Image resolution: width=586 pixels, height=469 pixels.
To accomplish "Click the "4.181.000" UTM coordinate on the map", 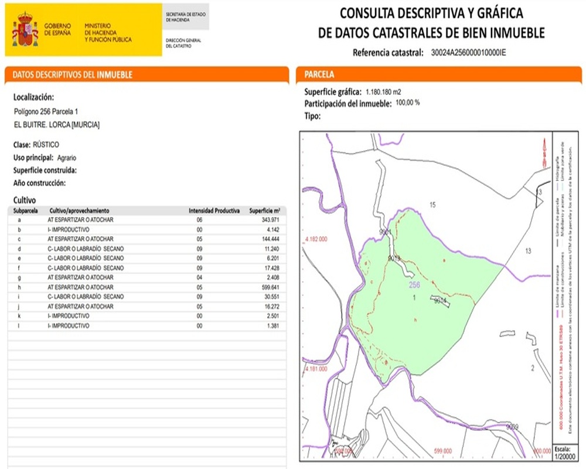I will click(316, 369).
